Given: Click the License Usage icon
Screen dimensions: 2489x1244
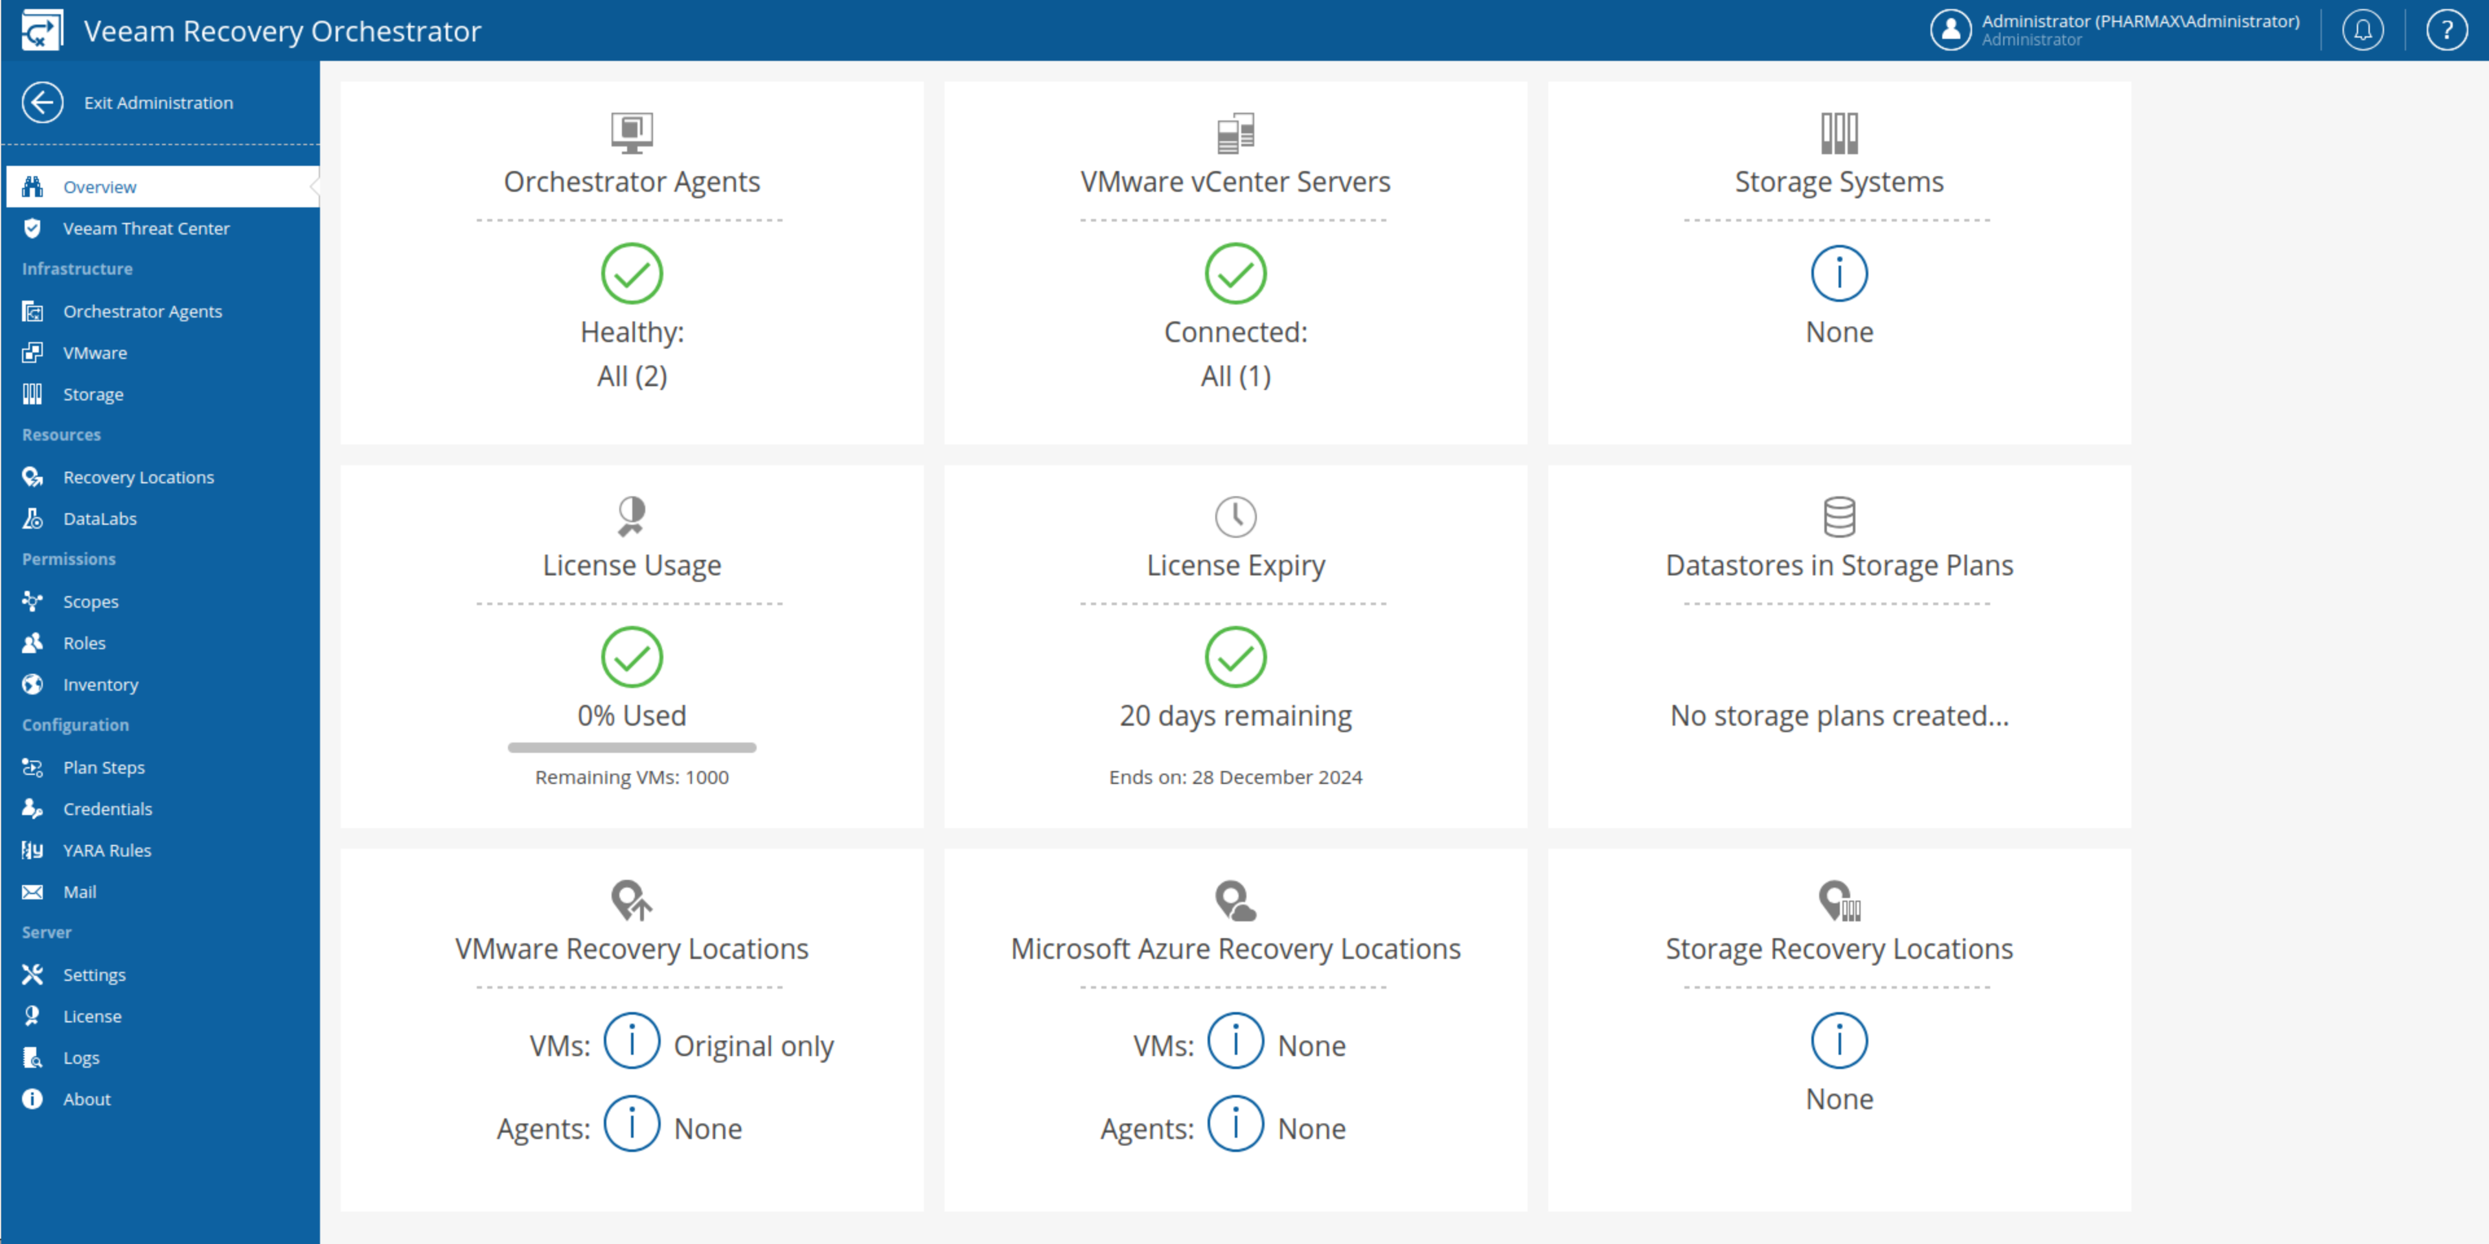Looking at the screenshot, I should [x=630, y=513].
